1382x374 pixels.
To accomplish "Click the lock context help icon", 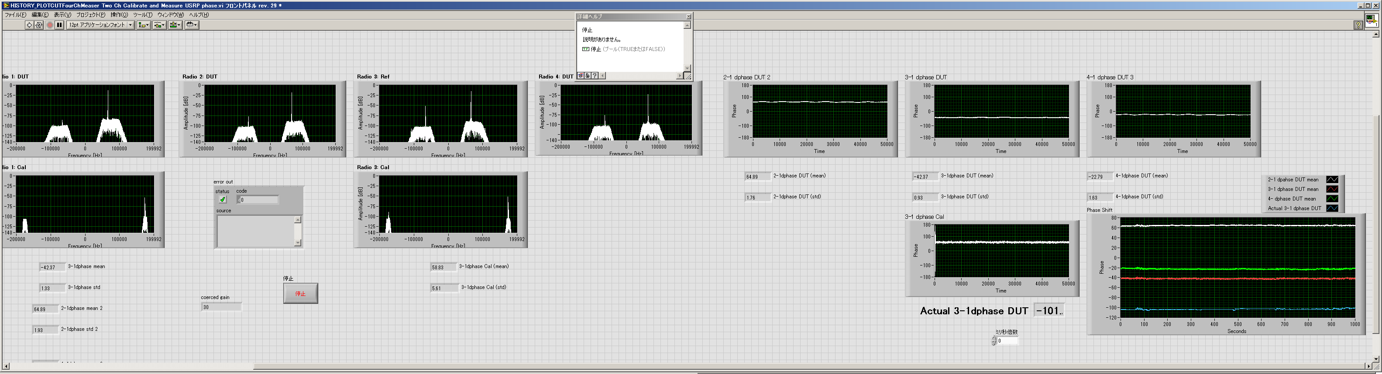I will click(x=588, y=75).
